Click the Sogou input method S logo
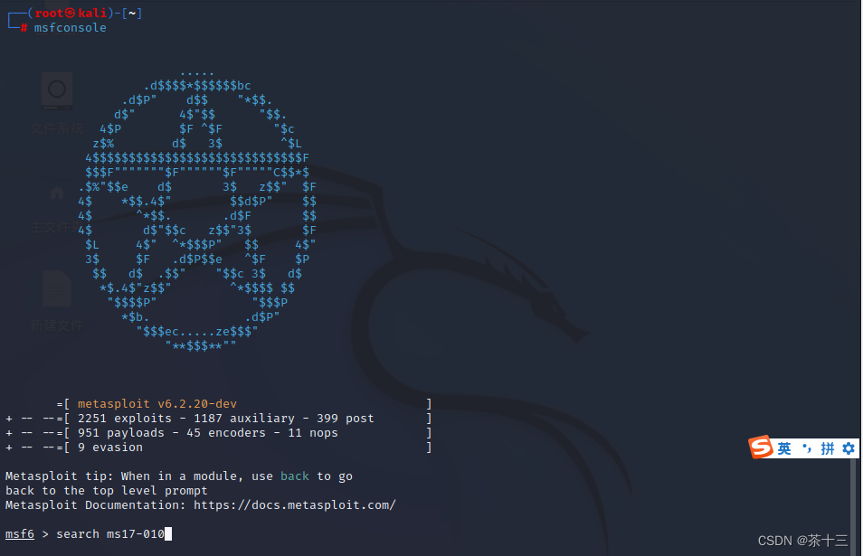The image size is (863, 556). click(x=761, y=448)
